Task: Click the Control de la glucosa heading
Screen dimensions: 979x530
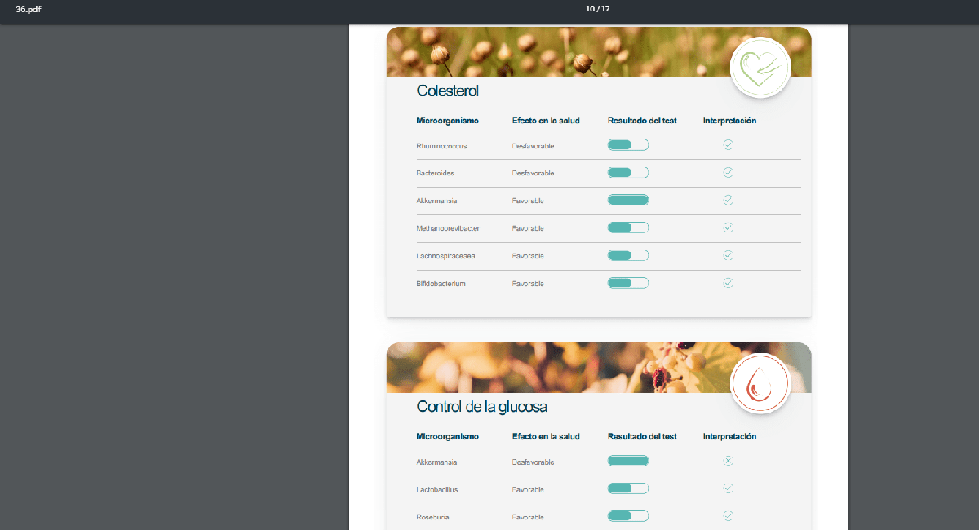Action: coord(481,407)
